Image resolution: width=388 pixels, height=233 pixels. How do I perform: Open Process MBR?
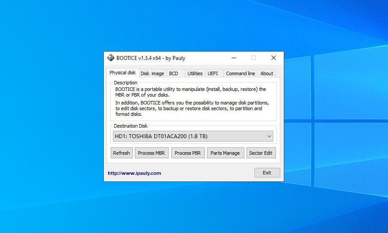[x=152, y=153]
